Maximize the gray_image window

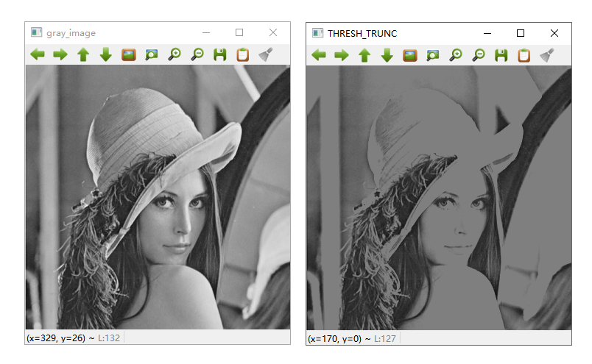(x=239, y=33)
